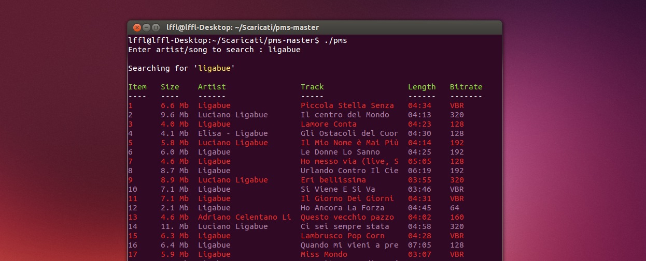Select track Le Donne Lo Sanno
The height and width of the screenshot is (261, 646).
point(340,152)
